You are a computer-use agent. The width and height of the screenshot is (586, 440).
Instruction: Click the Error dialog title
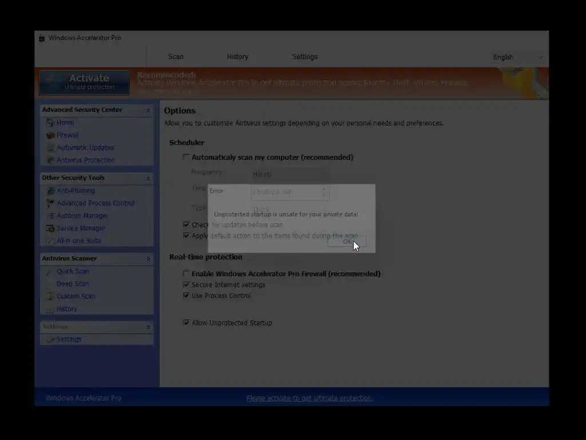tap(216, 191)
